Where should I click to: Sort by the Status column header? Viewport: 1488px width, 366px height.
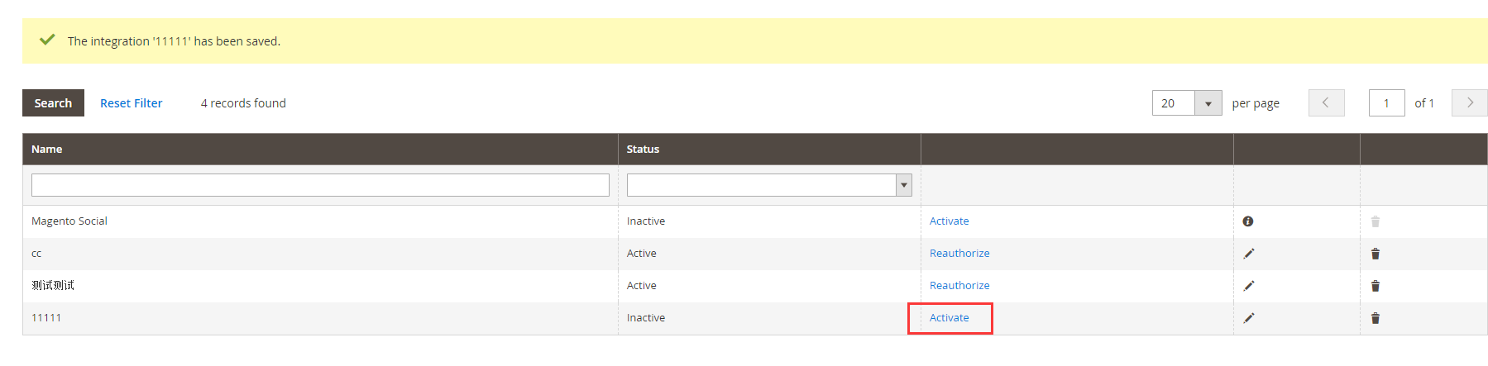click(x=643, y=150)
